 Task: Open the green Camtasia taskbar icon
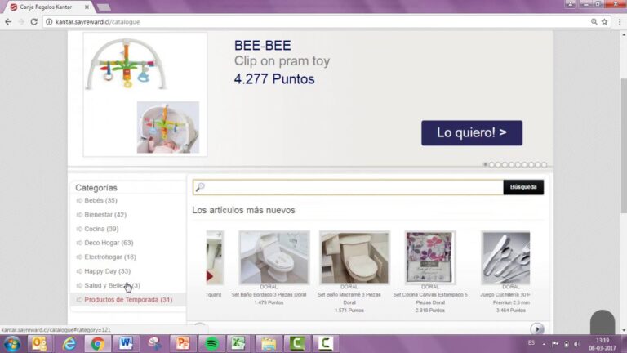pos(297,344)
